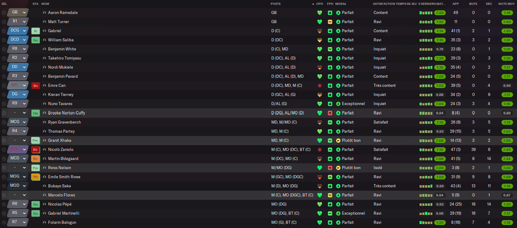The image size is (517, 228).
Task: Tick the selection checkbox for Marcelo Flores
Action: point(4,196)
